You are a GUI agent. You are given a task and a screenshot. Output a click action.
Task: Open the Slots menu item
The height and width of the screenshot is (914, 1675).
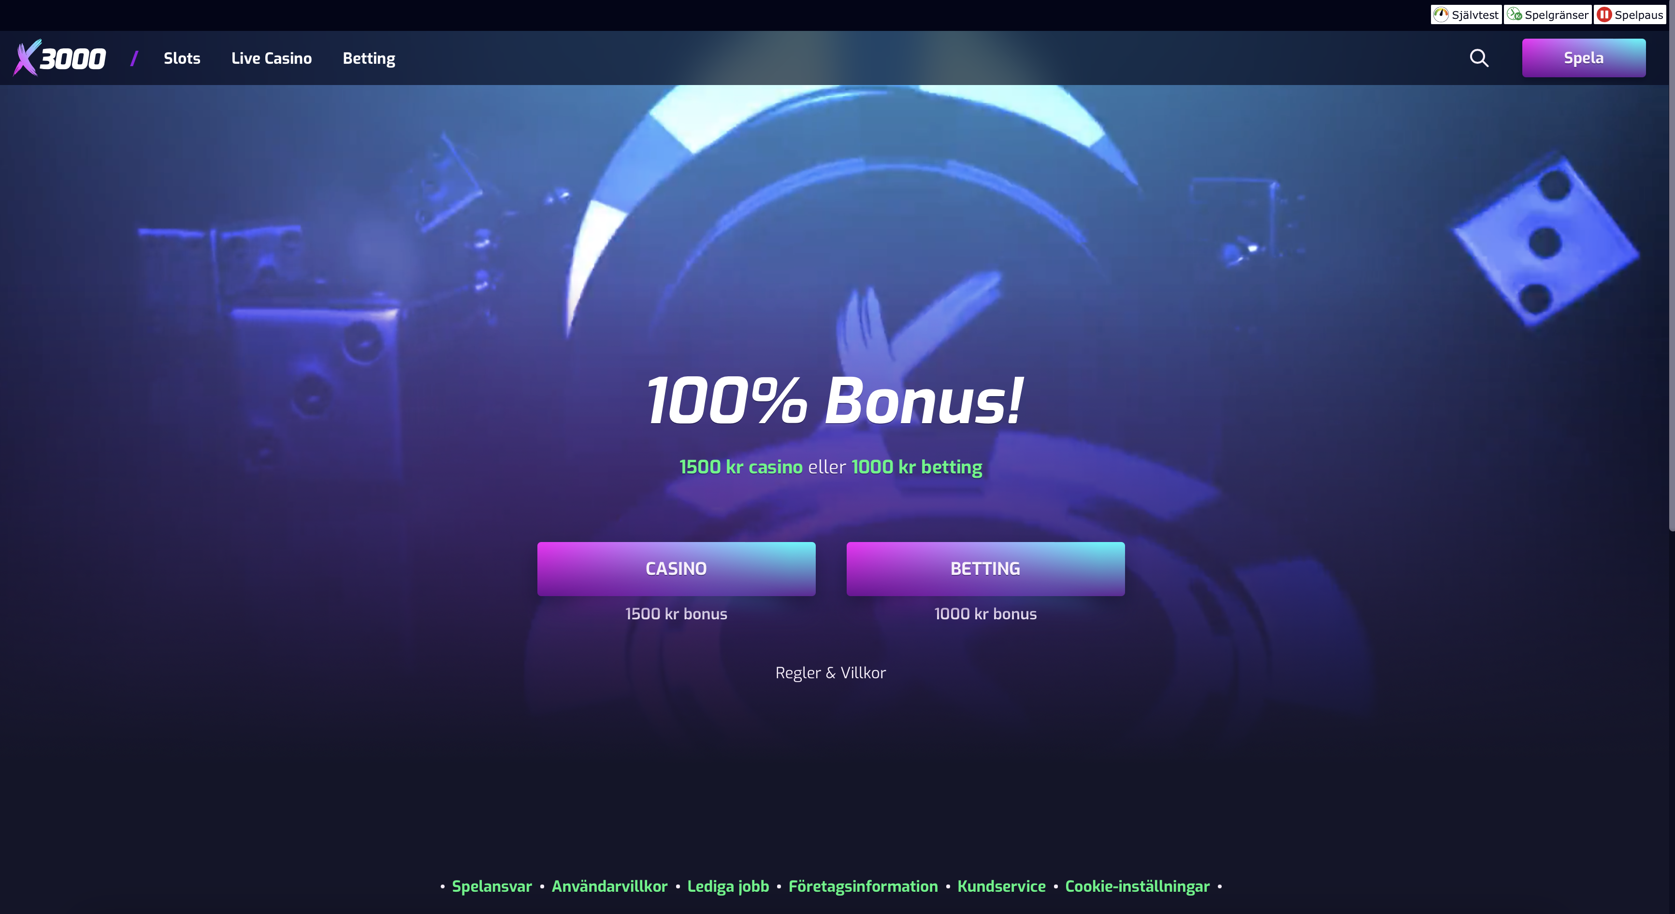[182, 58]
